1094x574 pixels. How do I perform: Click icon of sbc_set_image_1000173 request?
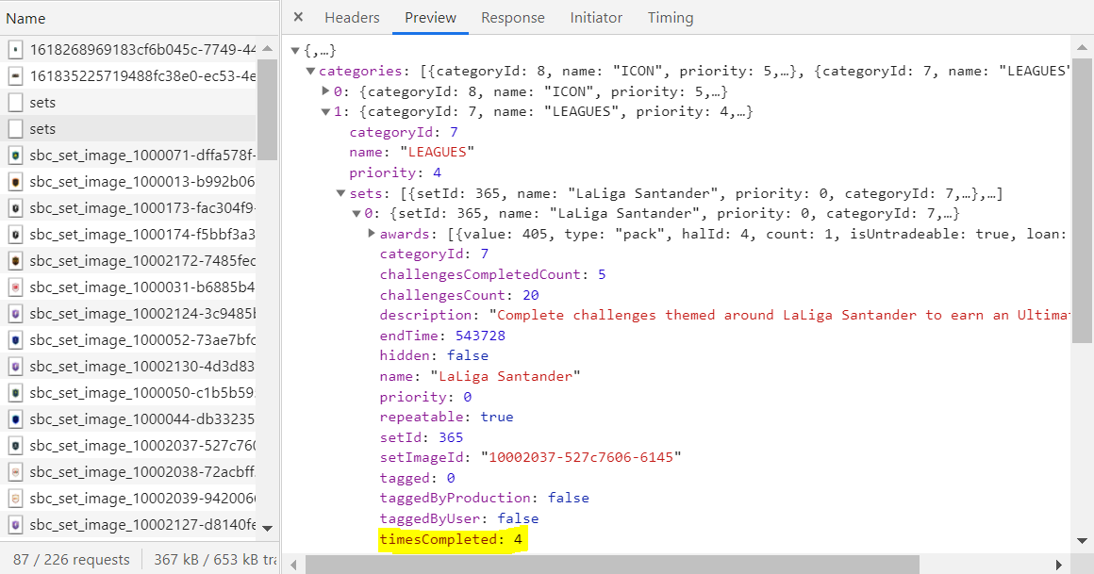click(15, 208)
